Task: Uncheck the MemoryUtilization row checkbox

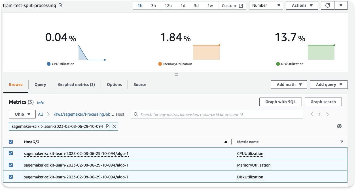Action: pyautogui.click(x=11, y=165)
